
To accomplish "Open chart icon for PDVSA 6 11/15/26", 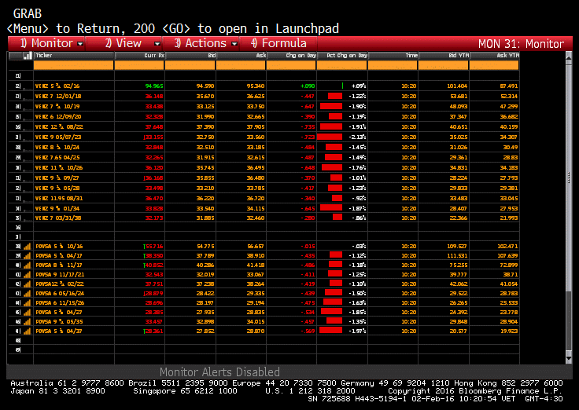I will 28,302.
